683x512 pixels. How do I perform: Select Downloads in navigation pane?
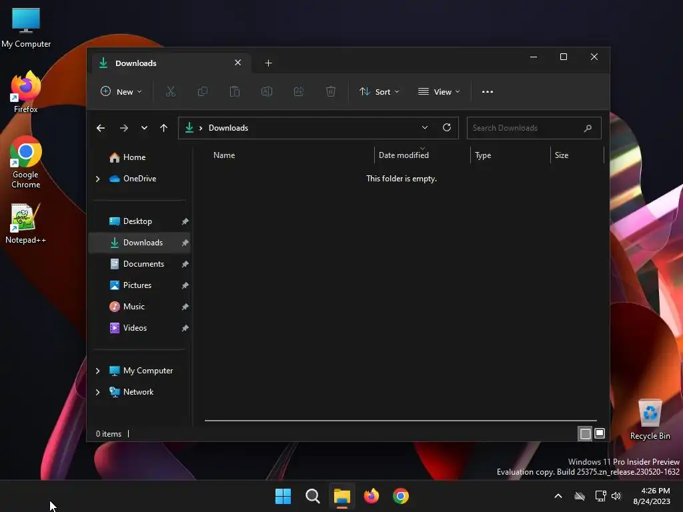click(139, 243)
